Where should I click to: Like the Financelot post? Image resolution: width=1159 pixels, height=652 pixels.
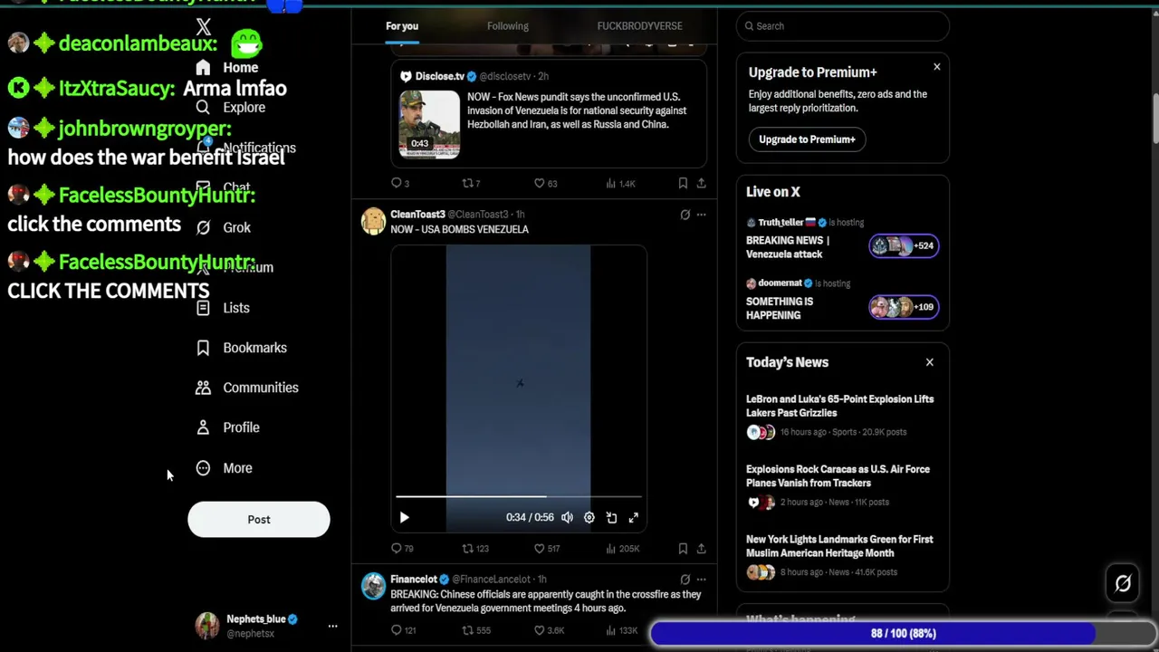click(549, 630)
